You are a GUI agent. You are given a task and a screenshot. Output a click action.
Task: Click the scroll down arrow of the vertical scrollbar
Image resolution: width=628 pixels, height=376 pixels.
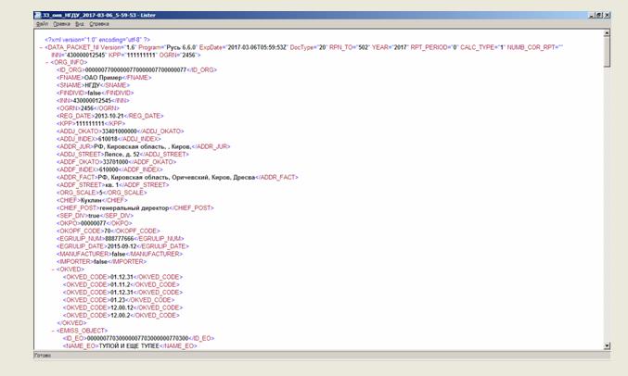click(608, 346)
